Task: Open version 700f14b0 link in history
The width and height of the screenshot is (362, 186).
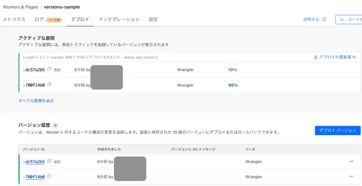Action: click(x=35, y=177)
